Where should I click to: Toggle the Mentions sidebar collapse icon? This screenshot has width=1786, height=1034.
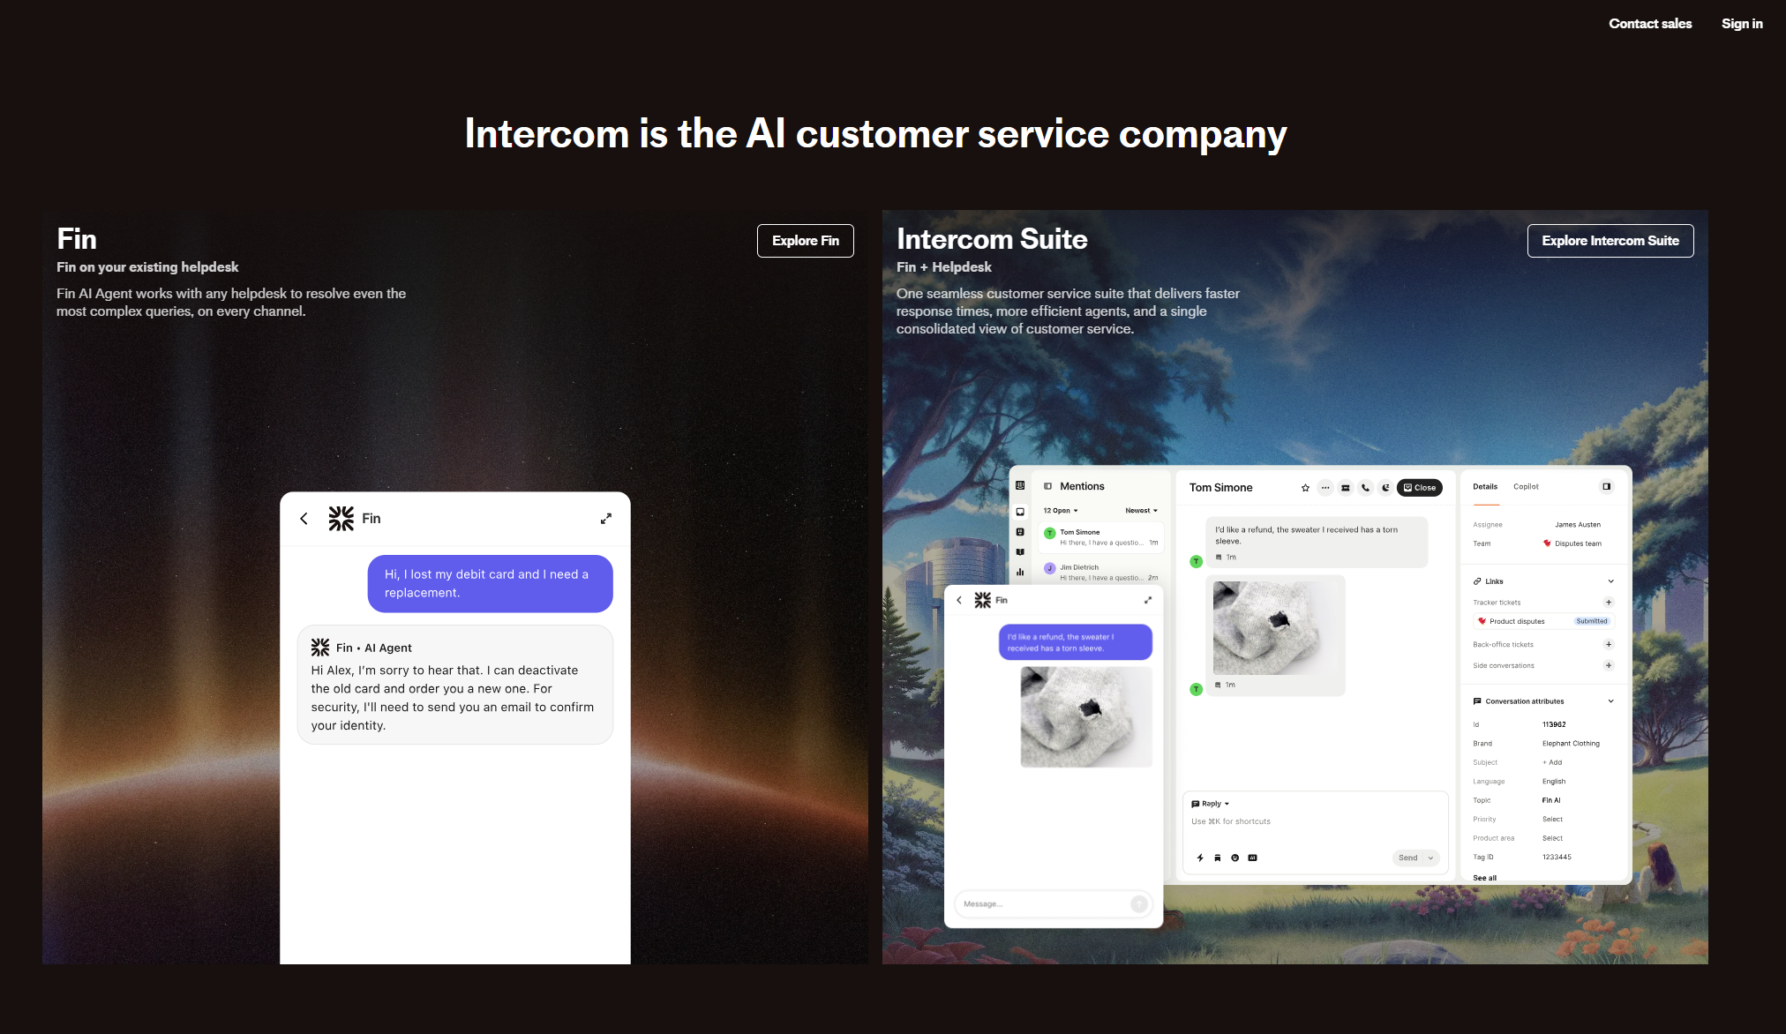[1047, 486]
